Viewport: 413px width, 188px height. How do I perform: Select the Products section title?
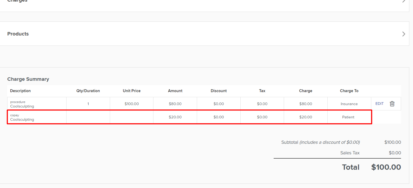coord(18,34)
